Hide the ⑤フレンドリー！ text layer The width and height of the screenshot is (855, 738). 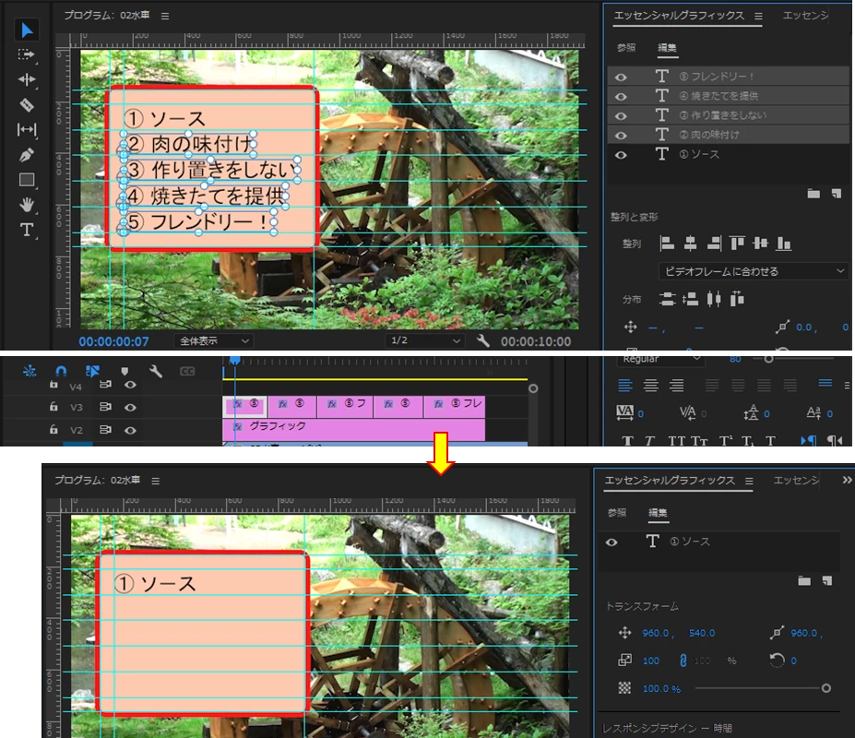(x=621, y=77)
